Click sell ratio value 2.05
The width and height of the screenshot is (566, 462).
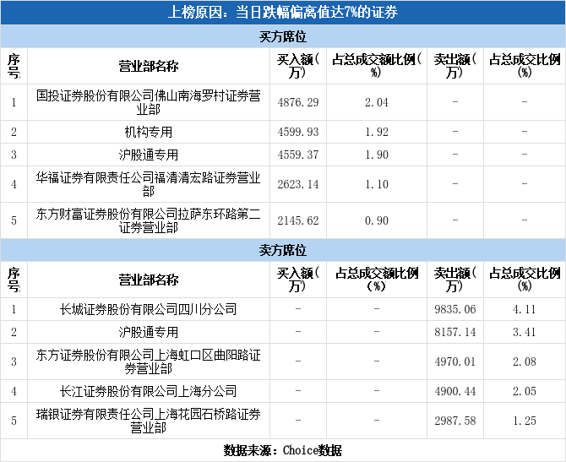point(525,391)
